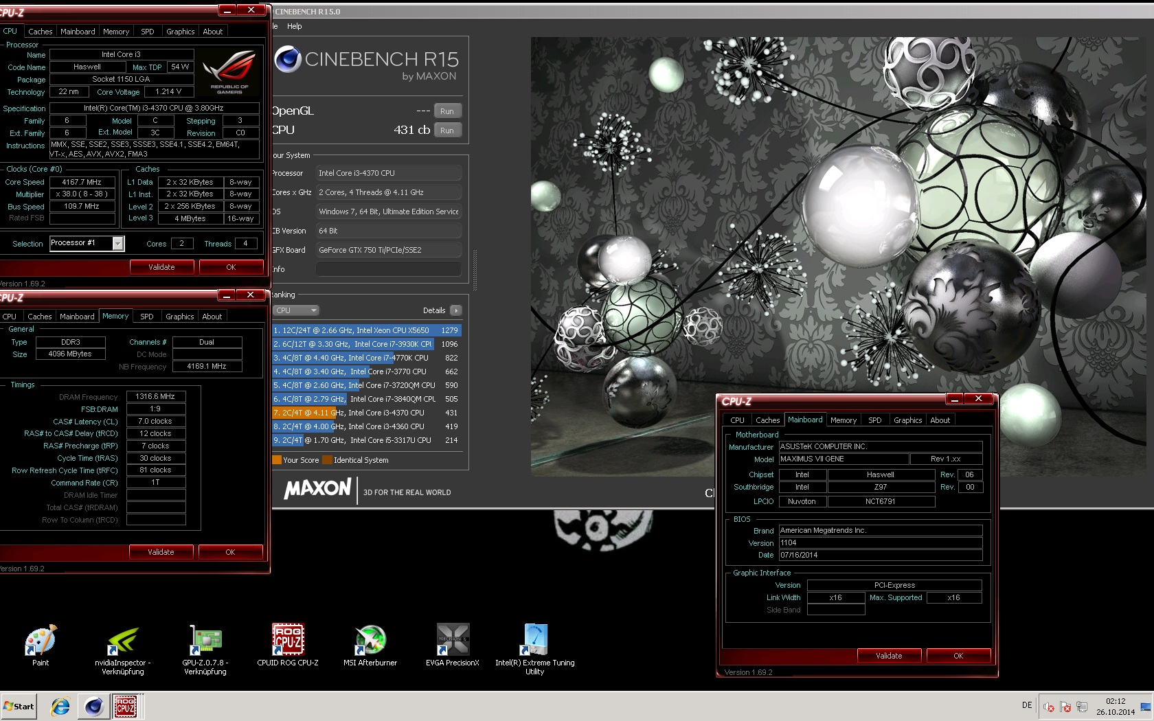The width and height of the screenshot is (1154, 721).
Task: Open the CPU ranking type dropdown
Action: (x=296, y=310)
